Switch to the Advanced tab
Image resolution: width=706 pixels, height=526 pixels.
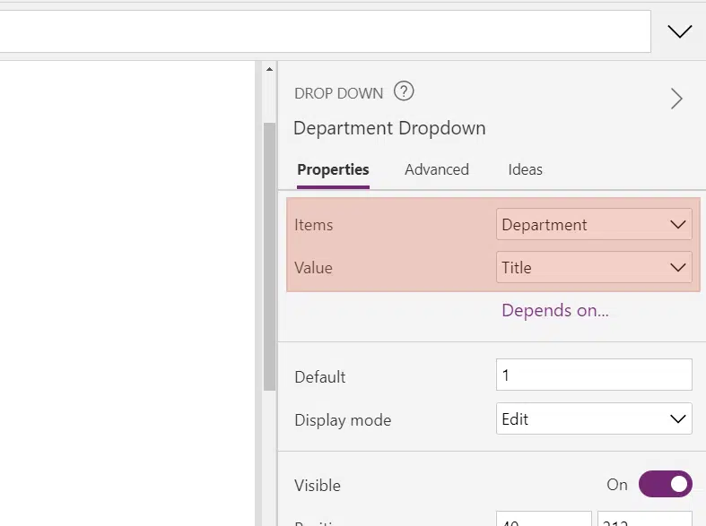pyautogui.click(x=437, y=169)
